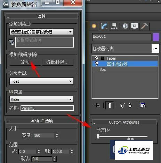Expand the 修改器列表 dropdown arrow

coord(155,49)
